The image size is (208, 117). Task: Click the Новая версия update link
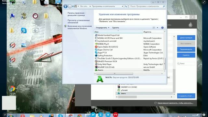[175, 103]
